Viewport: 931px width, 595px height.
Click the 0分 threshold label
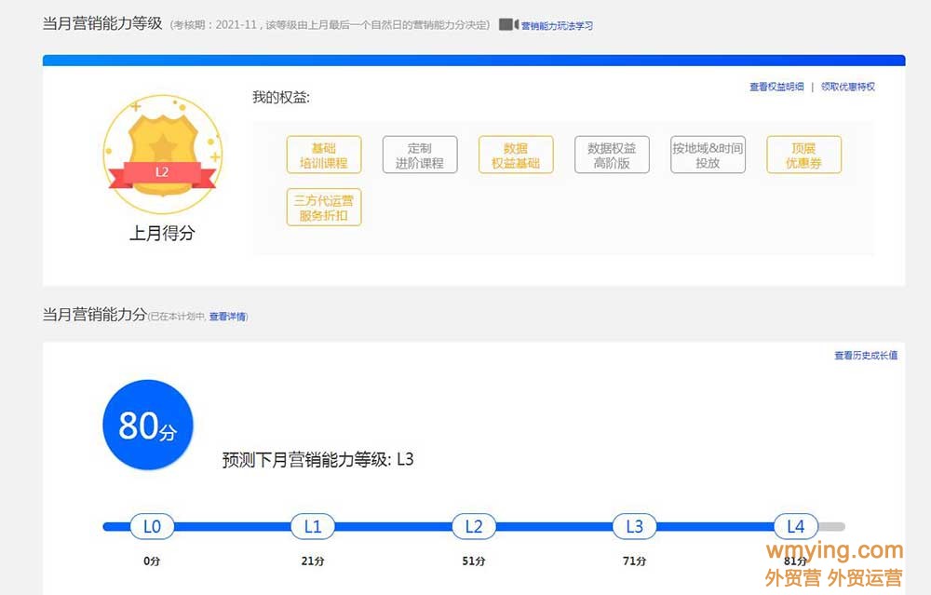(x=152, y=561)
